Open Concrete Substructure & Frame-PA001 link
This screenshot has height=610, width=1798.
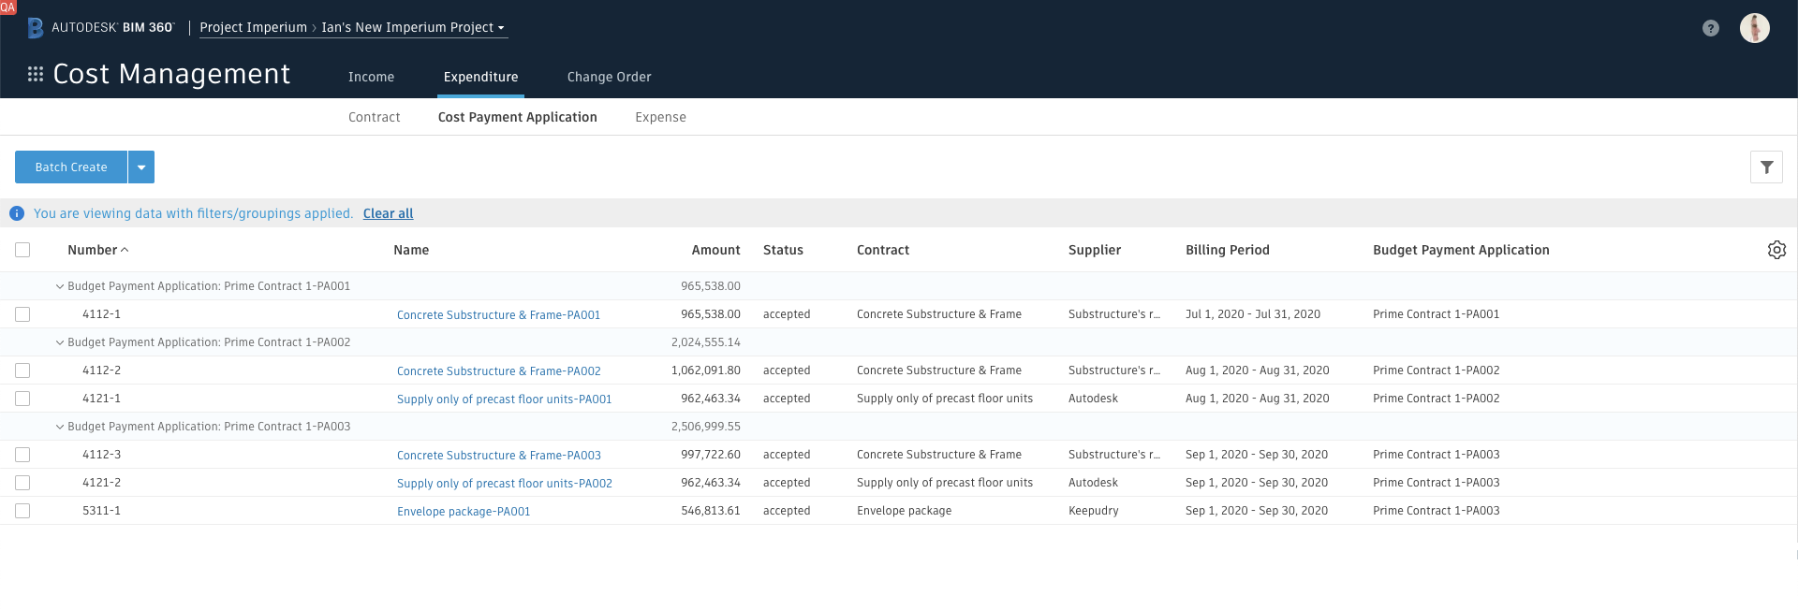(x=498, y=315)
